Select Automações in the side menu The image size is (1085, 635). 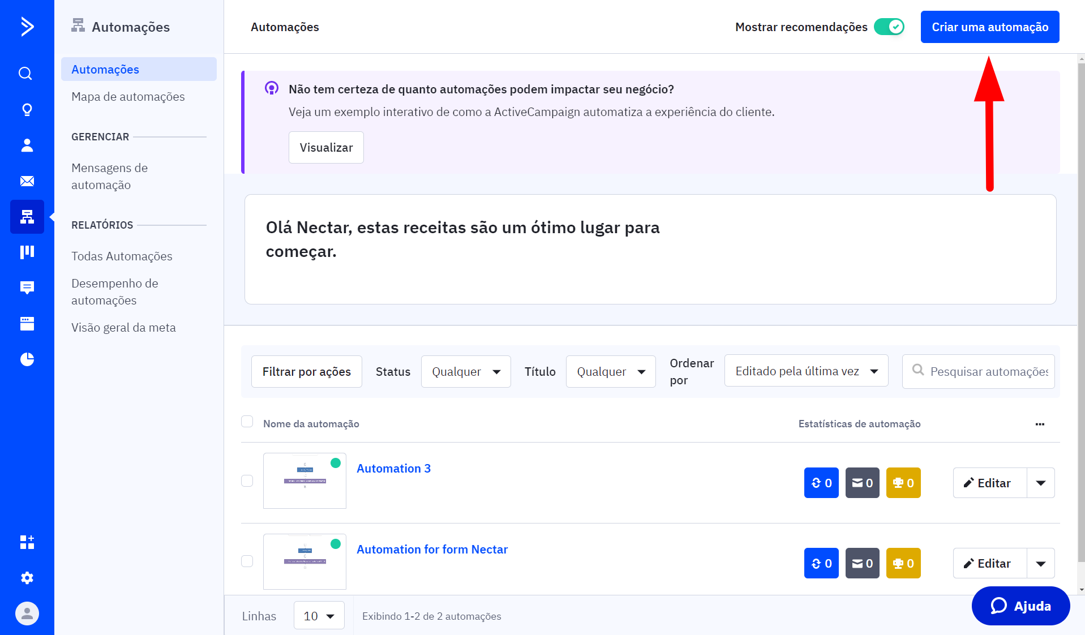(x=139, y=69)
